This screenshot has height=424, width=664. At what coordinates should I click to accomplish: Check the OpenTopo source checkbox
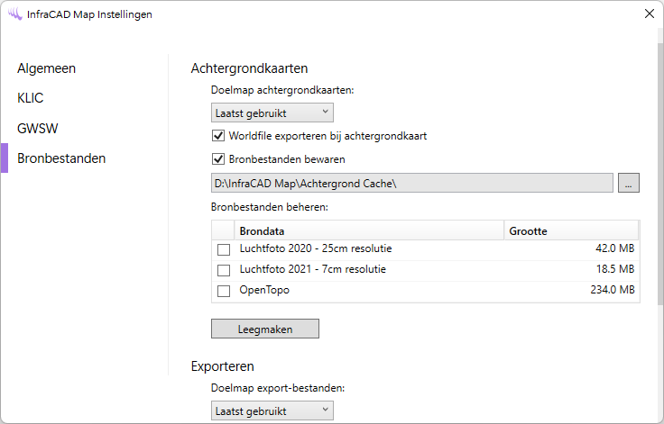[224, 291]
